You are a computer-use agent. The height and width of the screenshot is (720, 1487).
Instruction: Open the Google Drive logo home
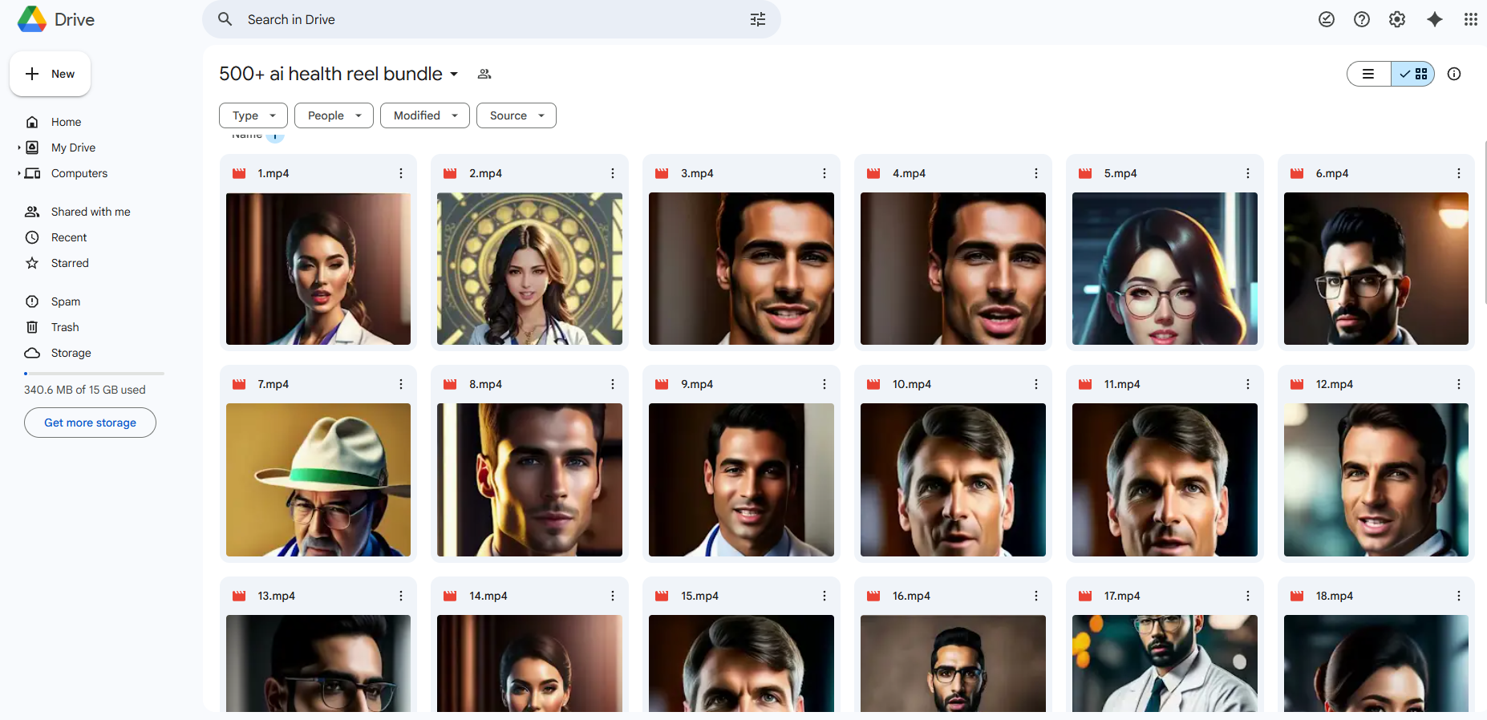click(56, 19)
